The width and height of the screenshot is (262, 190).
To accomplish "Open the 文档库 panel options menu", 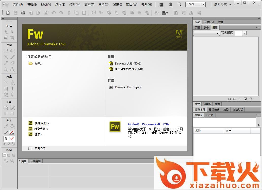I will point(258,115).
